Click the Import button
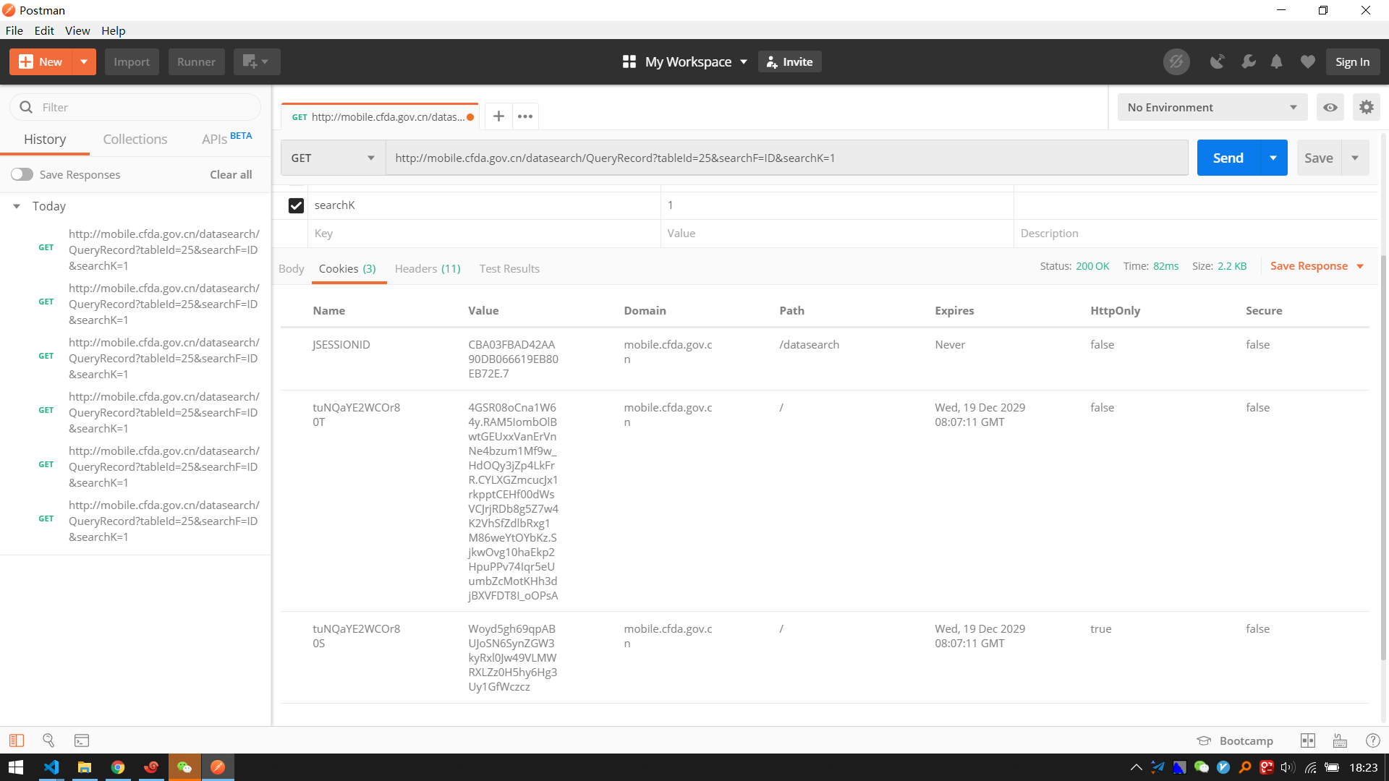The height and width of the screenshot is (781, 1389). point(132,62)
